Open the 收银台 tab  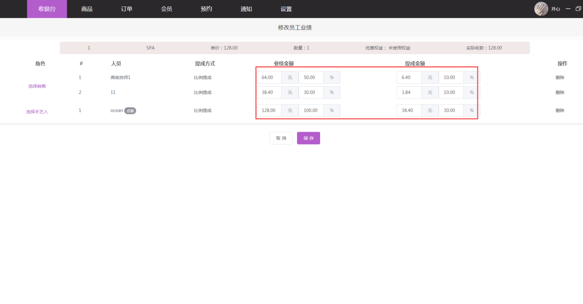point(47,9)
